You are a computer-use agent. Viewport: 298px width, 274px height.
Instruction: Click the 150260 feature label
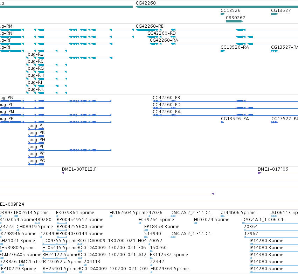pos(158,248)
